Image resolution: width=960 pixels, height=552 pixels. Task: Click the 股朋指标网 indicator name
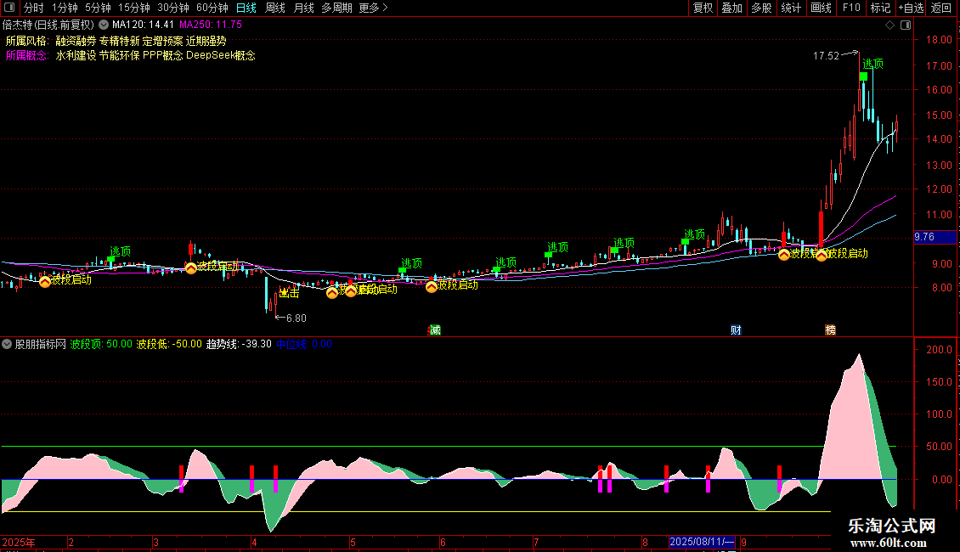(41, 344)
